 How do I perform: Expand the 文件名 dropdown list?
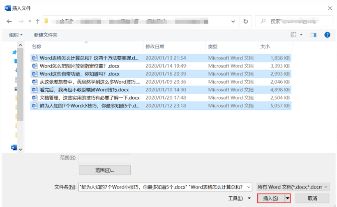[x=249, y=187]
